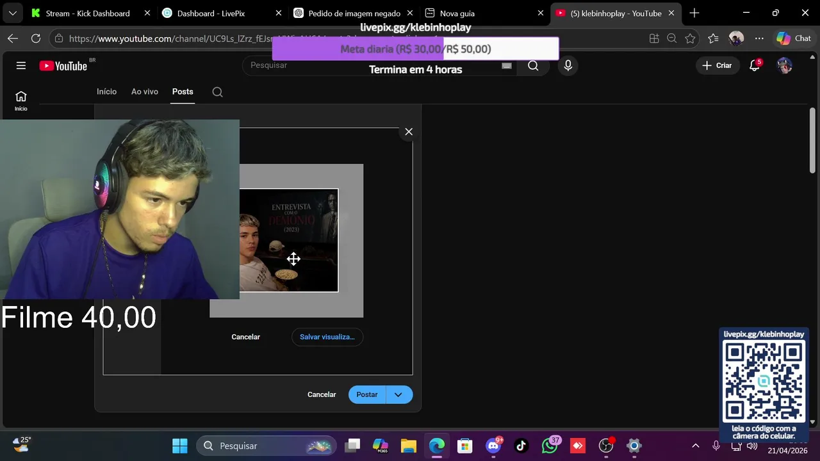This screenshot has width=820, height=461.
Task: Click the page vertical scrollbar thumb
Action: click(x=812, y=140)
